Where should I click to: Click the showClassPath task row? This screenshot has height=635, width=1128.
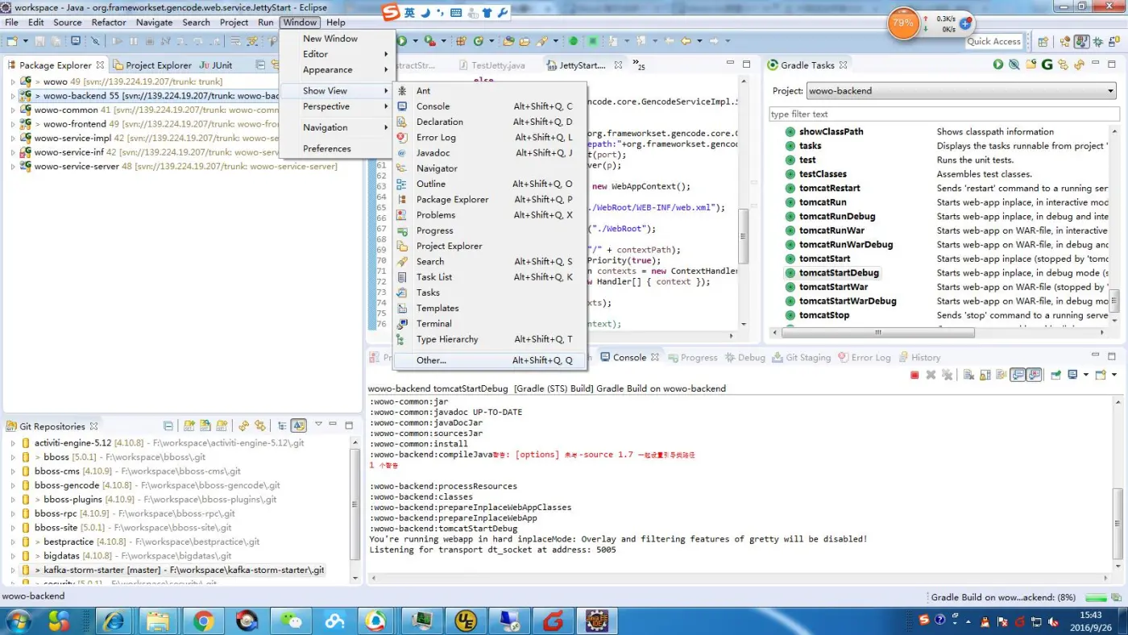pos(946,131)
